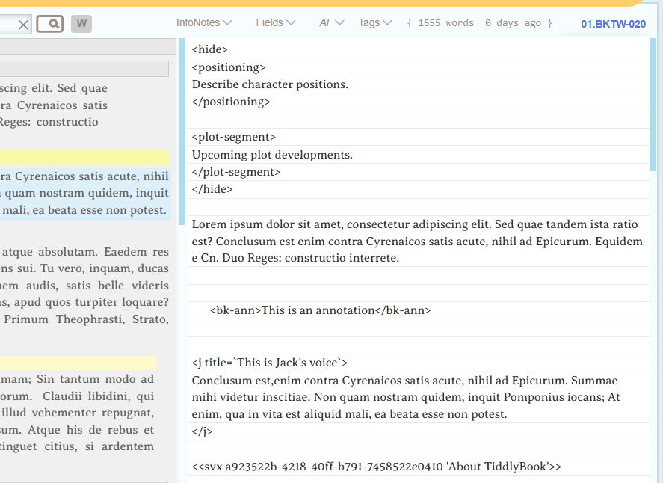Screen dimensions: 663x483
Task: Click the svx 'About TiddlyBook' macro line
Action: point(376,467)
